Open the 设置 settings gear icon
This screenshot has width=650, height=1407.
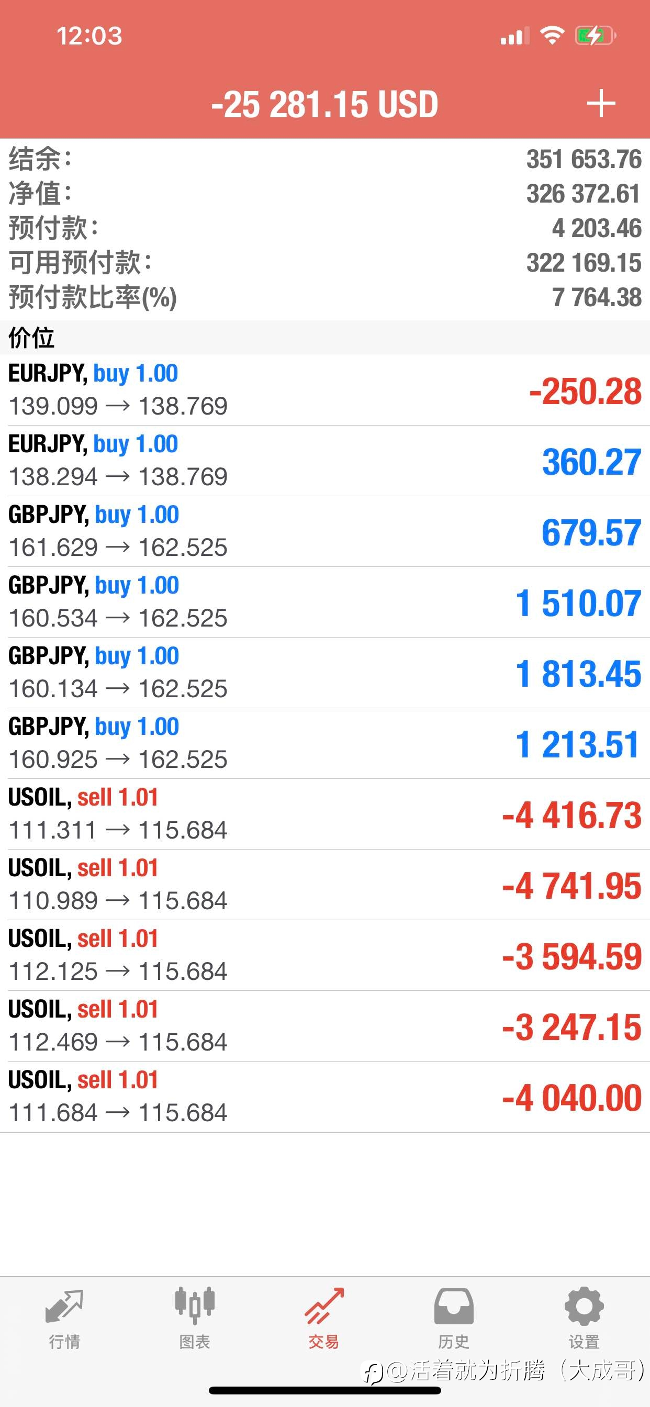click(x=584, y=1306)
